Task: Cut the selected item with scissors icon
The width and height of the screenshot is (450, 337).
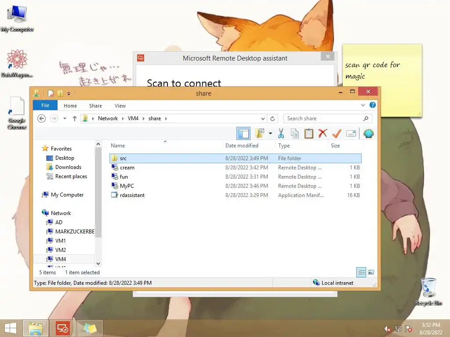Action: tap(281, 133)
